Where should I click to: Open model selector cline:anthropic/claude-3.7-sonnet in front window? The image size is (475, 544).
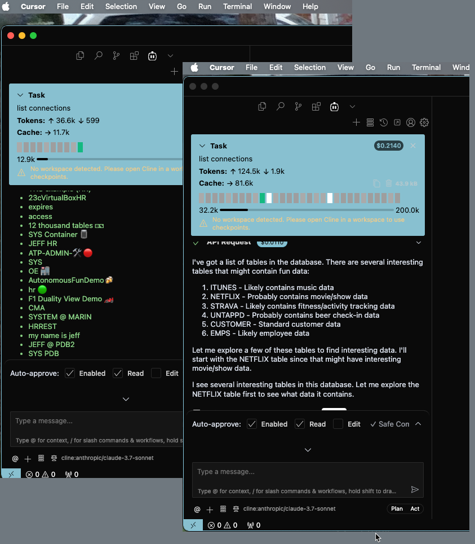(x=289, y=509)
